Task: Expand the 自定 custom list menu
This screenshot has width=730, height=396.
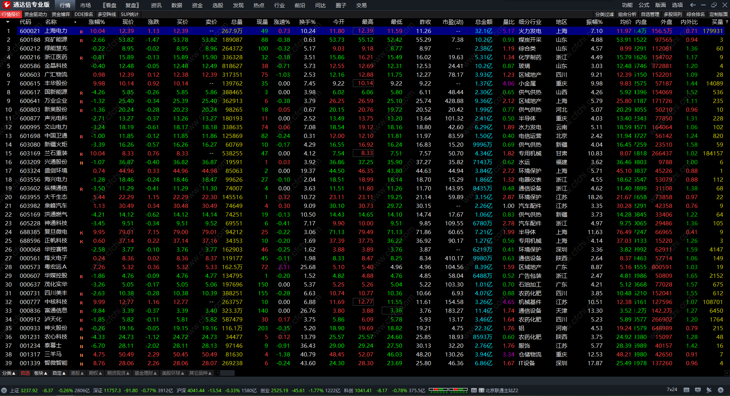Action: pos(59,373)
